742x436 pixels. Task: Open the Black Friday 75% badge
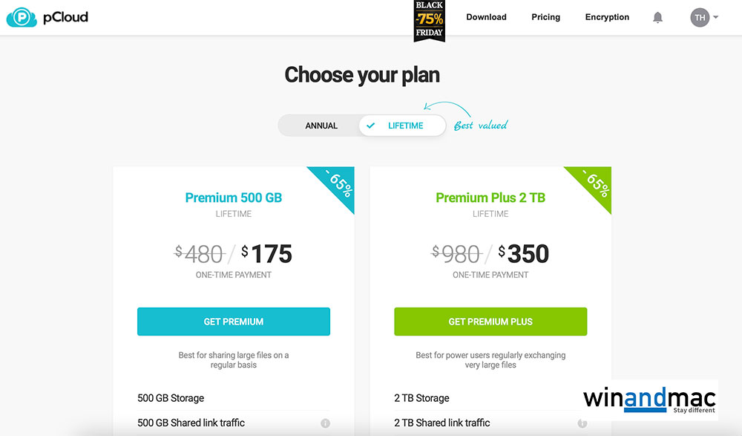(x=430, y=19)
